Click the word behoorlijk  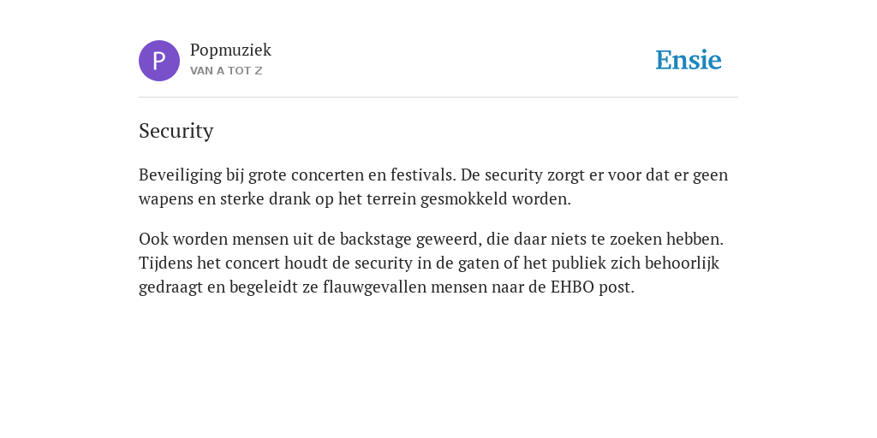coord(682,263)
